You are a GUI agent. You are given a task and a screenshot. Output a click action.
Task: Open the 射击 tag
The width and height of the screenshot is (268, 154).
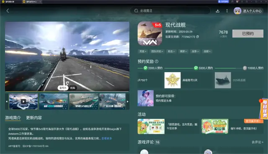pyautogui.click(x=171, y=51)
